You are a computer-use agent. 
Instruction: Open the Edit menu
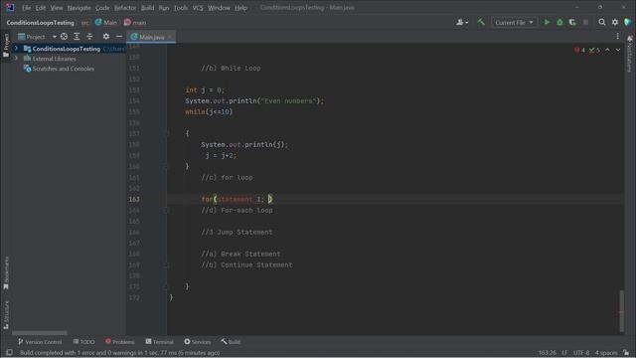point(41,8)
